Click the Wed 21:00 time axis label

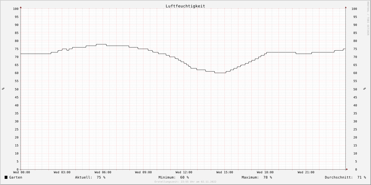click(x=306, y=172)
